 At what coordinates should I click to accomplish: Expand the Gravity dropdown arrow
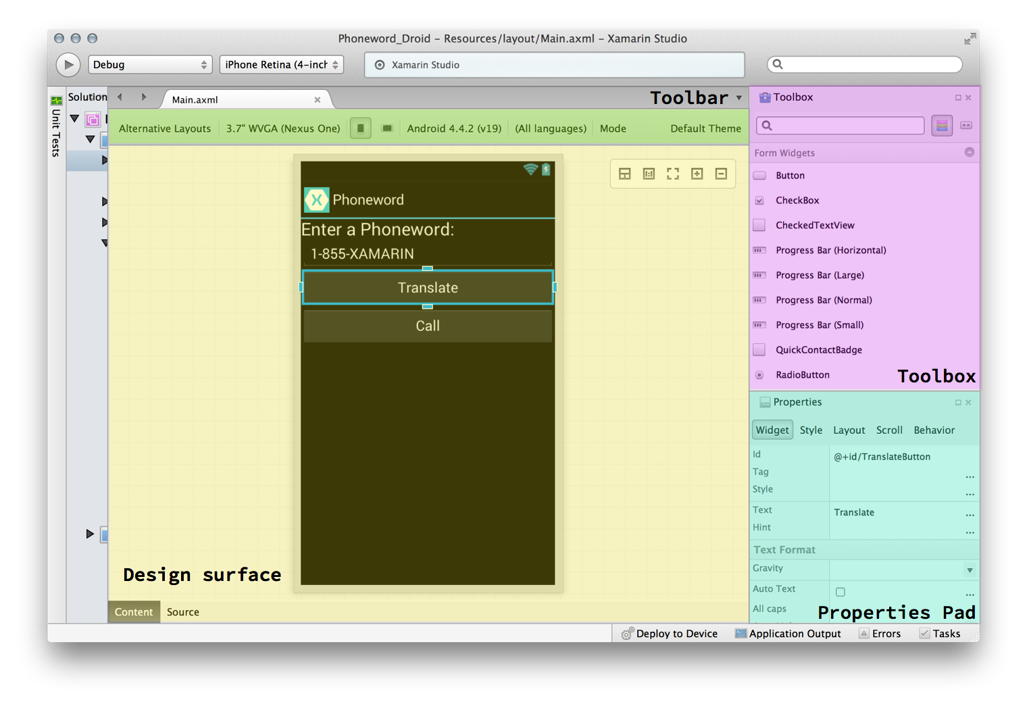(970, 571)
